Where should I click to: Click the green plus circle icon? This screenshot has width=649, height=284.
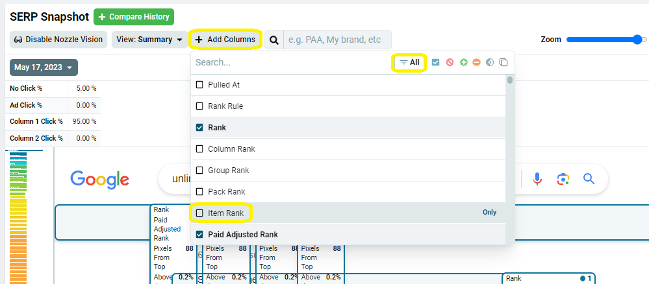pos(464,62)
